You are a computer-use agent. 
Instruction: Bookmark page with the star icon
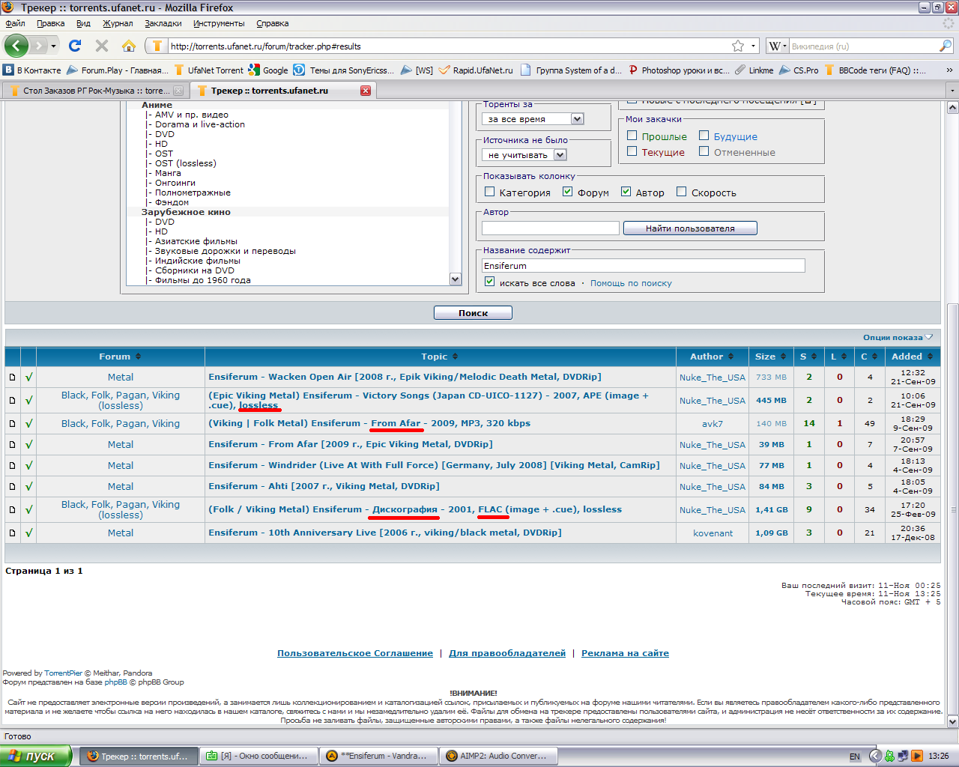pyautogui.click(x=738, y=46)
